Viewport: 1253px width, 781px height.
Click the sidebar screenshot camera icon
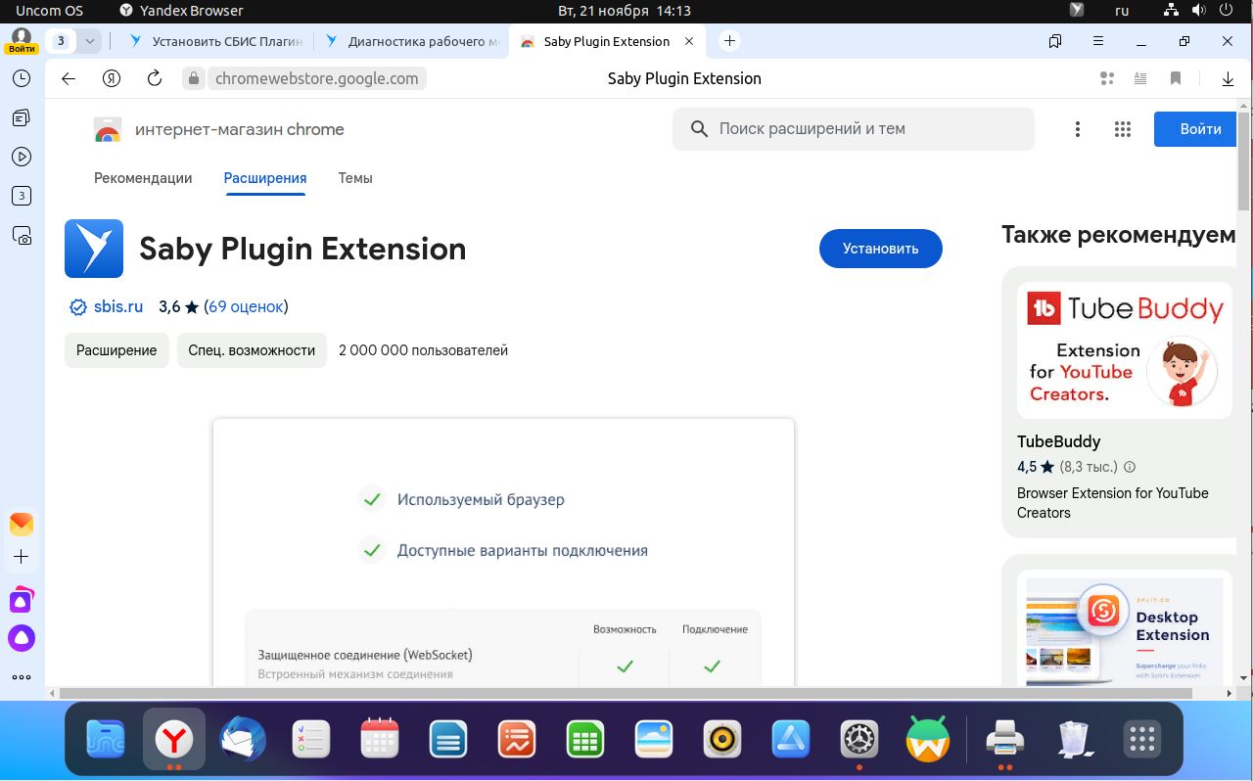tap(22, 235)
